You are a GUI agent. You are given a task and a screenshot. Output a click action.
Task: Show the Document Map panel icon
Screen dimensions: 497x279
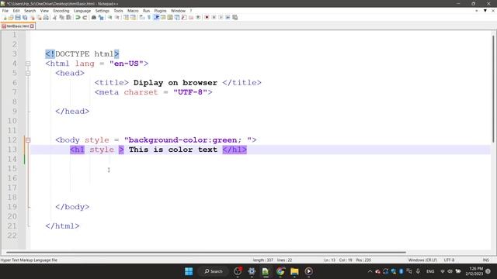click(x=170, y=17)
